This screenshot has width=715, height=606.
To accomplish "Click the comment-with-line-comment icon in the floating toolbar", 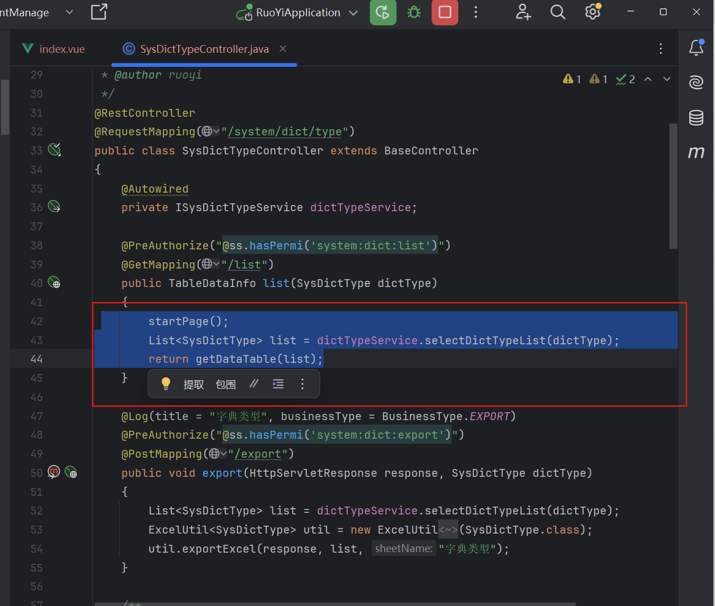I will coord(254,384).
